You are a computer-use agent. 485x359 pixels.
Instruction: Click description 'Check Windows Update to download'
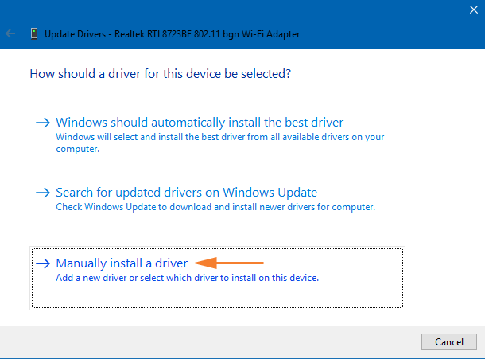[215, 207]
